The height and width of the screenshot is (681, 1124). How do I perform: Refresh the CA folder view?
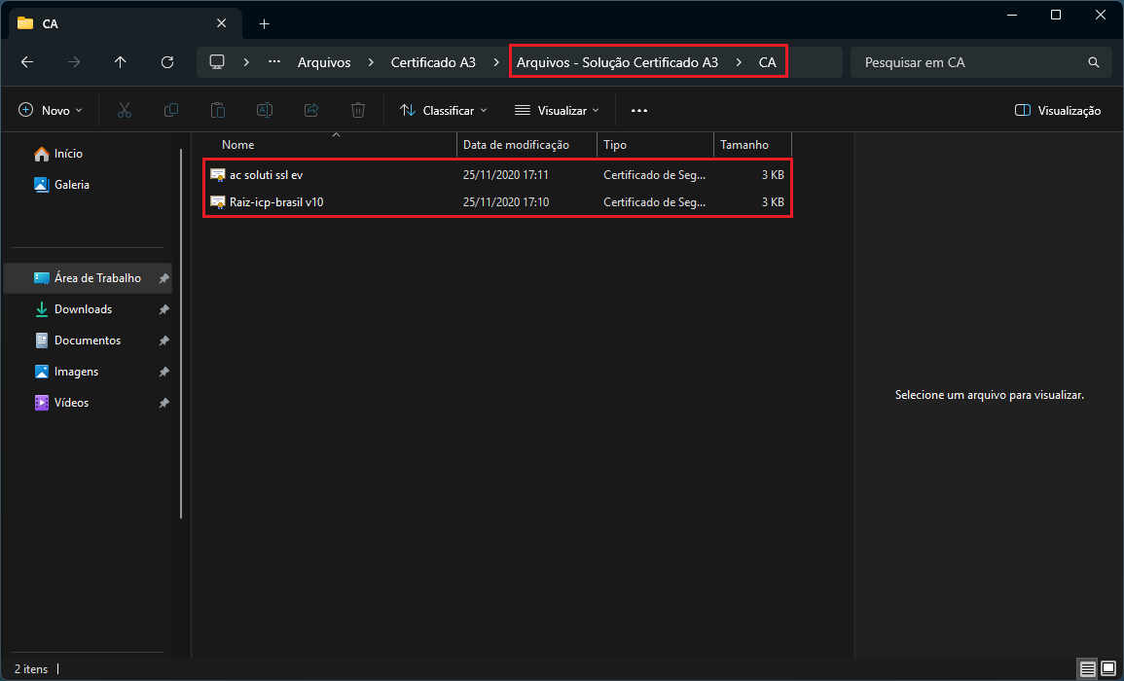point(167,62)
